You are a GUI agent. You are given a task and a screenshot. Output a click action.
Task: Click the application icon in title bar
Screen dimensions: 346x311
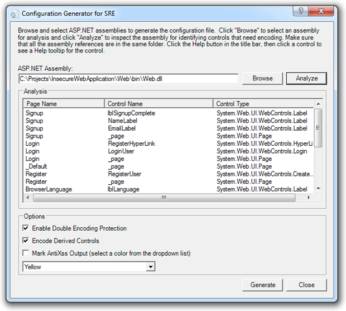[x=14, y=14]
